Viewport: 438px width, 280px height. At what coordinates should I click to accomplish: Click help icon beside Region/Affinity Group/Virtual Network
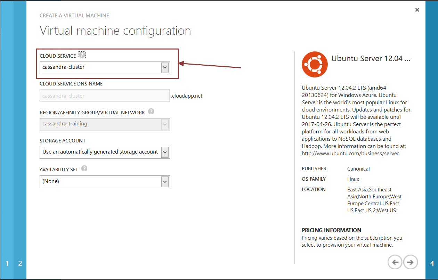(x=151, y=112)
